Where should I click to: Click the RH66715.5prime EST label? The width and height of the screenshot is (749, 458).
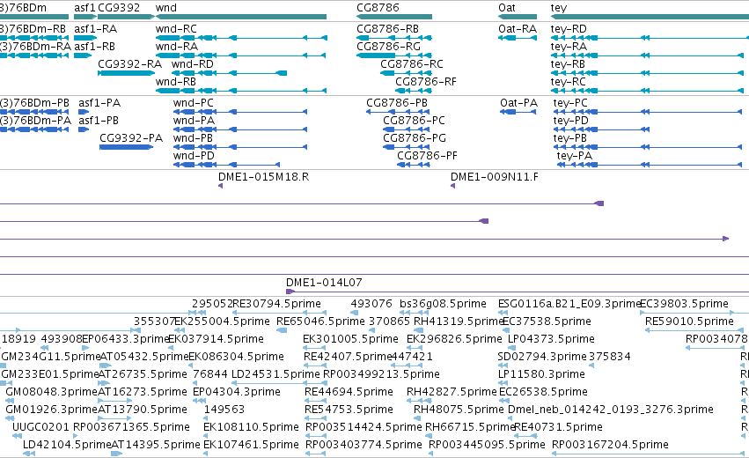(x=471, y=427)
